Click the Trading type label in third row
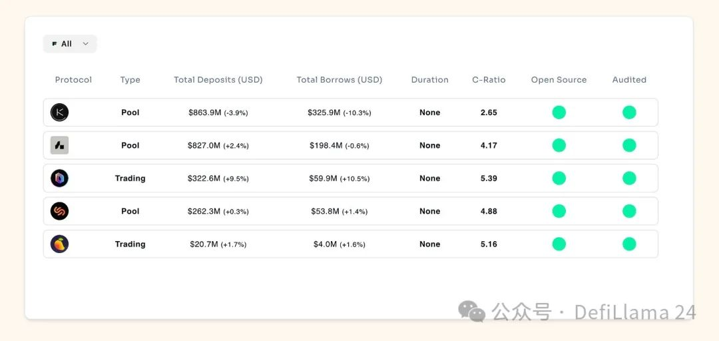This screenshot has width=719, height=341. click(x=130, y=178)
